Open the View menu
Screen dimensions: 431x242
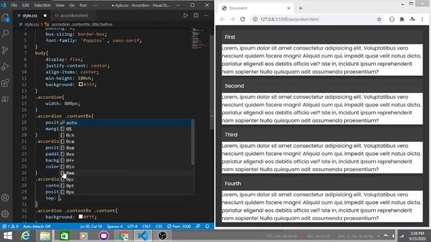60,5
